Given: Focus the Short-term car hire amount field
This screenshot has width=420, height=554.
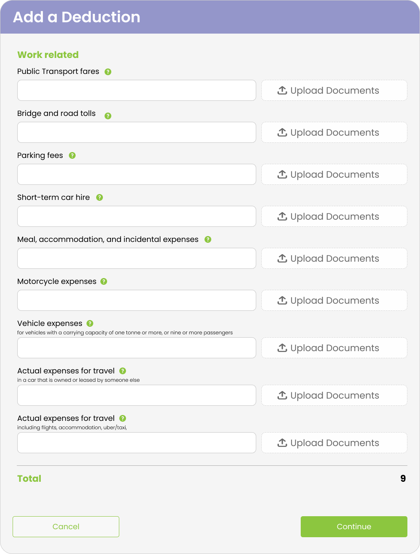Looking at the screenshot, I should pyautogui.click(x=136, y=216).
